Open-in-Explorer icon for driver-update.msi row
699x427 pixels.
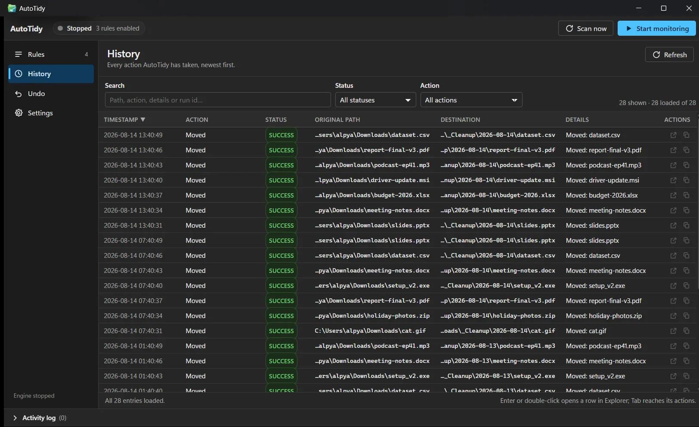pos(673,180)
